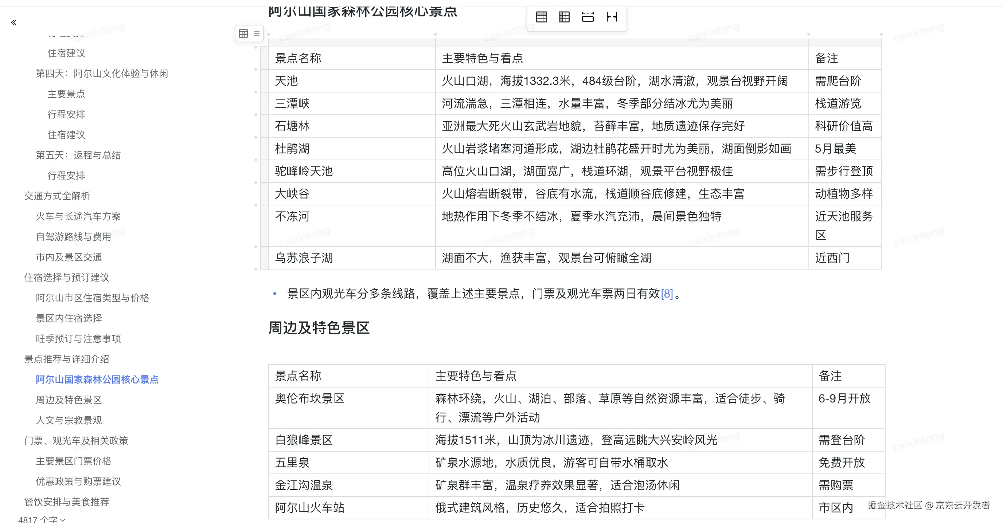1003x523 pixels.
Task: Open the 第五天：返程与总结 outline entry
Action: point(78,155)
